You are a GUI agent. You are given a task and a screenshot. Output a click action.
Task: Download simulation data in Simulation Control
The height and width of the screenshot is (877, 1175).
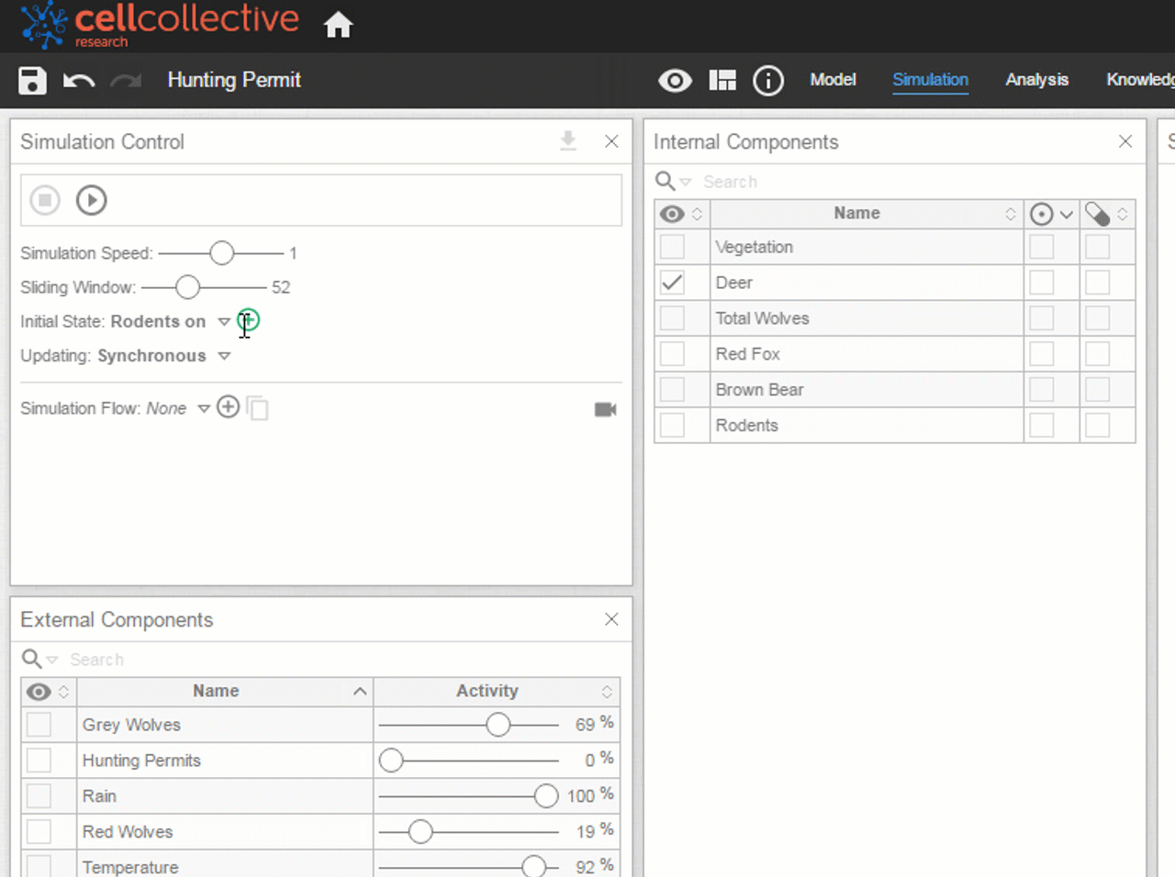[568, 140]
